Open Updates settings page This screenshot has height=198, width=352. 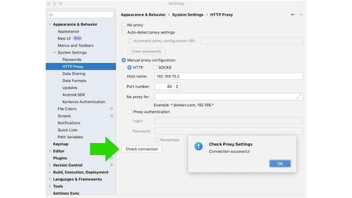70,87
